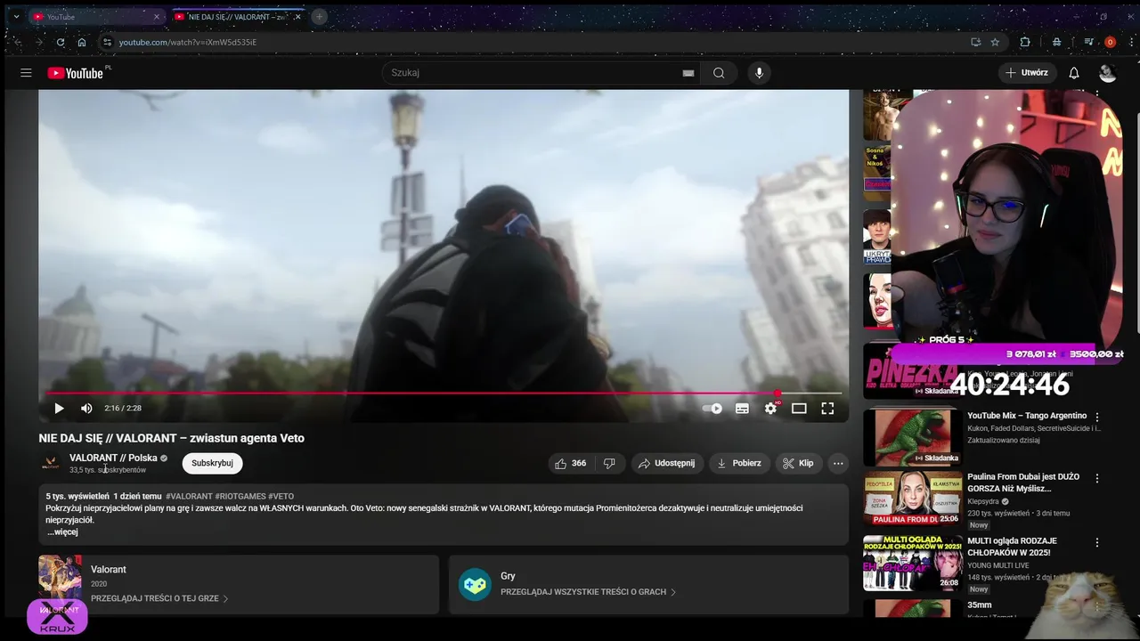Open options for MULTI ogląda RODZAJE video
The width and height of the screenshot is (1140, 641).
click(1097, 542)
